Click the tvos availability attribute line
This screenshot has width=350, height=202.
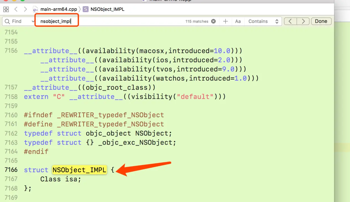(x=143, y=69)
